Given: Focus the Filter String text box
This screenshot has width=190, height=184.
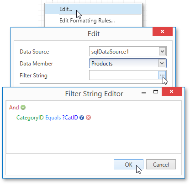Looking at the screenshot, I should click(x=124, y=75).
